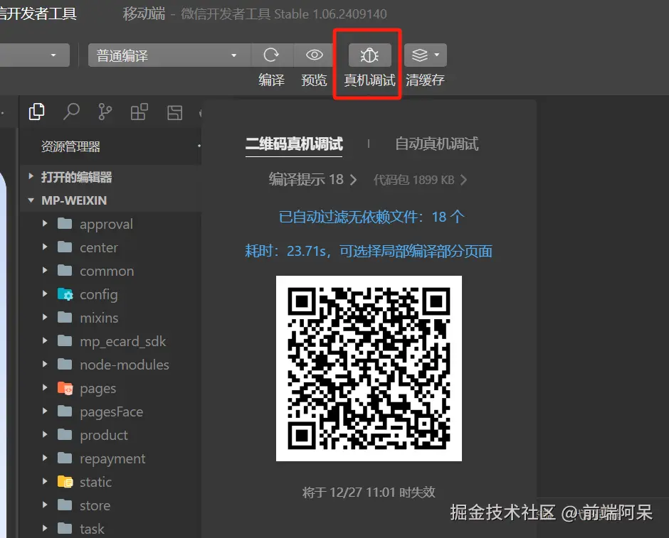Click the 预览 label under toolbar
This screenshot has height=538, width=669.
point(314,80)
